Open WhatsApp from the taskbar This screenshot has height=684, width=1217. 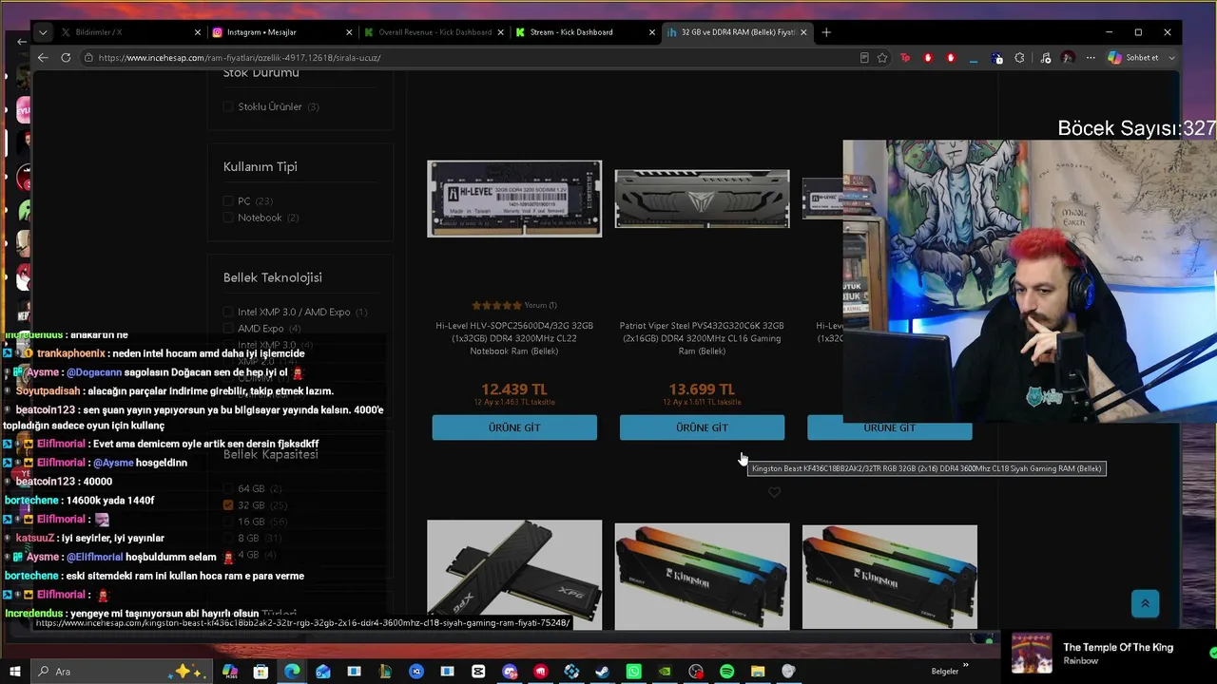[634, 672]
